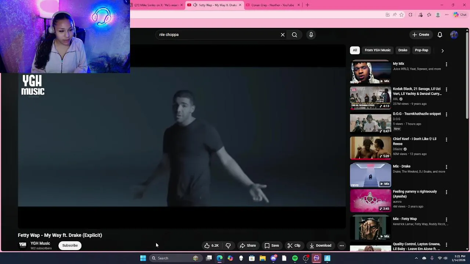Show hidden system tray icons
470x264 pixels.
pyautogui.click(x=416, y=258)
